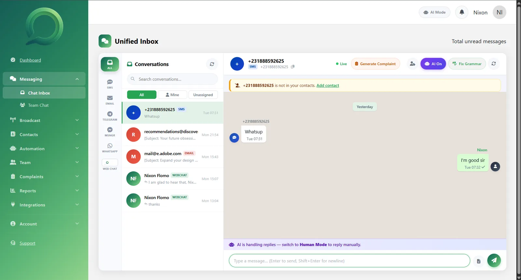Focus the Search conversations field

(x=172, y=79)
